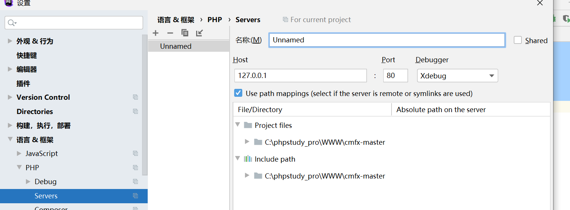Click Absolute path on the server header
570x210 pixels.
[471, 109]
